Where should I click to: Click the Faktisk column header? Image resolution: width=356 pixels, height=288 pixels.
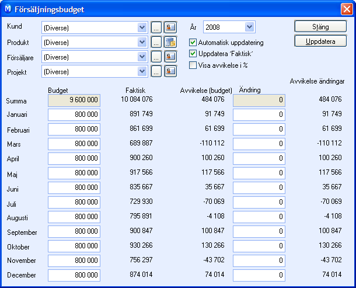[135, 91]
